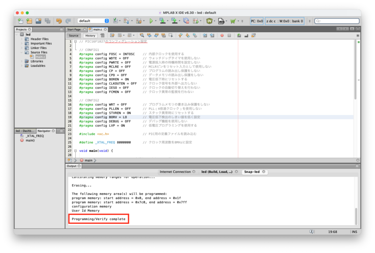Toggle Highlight Search in the editor toolbar
The width and height of the screenshot is (375, 253).
point(164,35)
